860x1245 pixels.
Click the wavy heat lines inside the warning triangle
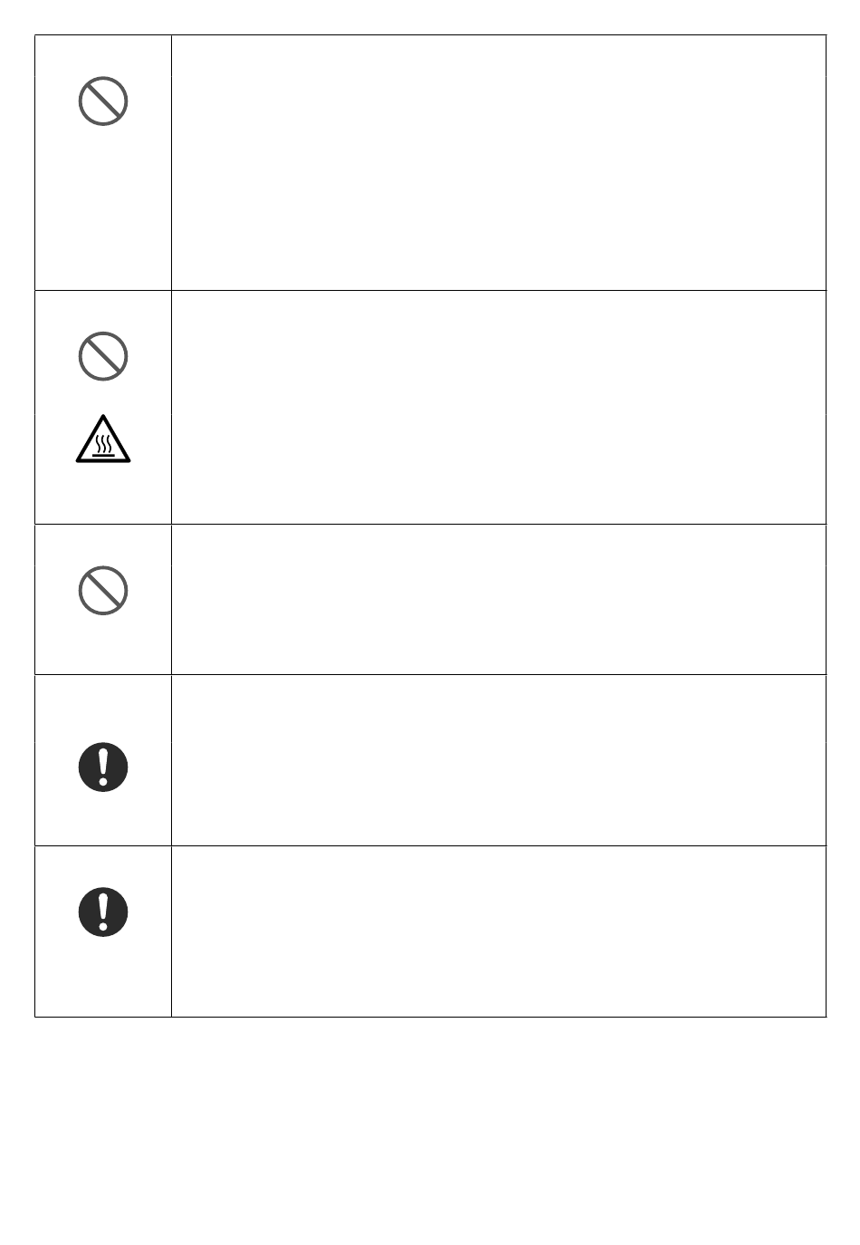[x=103, y=443]
